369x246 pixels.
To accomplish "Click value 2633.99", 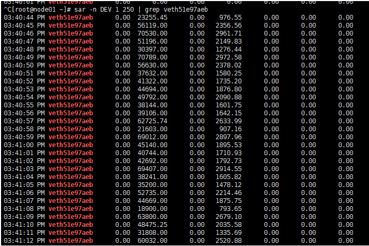I will [x=229, y=121].
